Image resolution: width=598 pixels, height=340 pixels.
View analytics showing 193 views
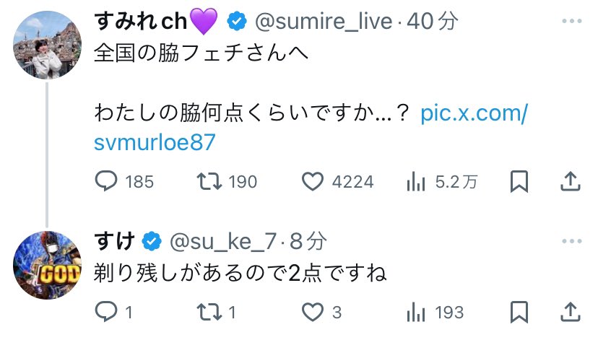(x=416, y=313)
